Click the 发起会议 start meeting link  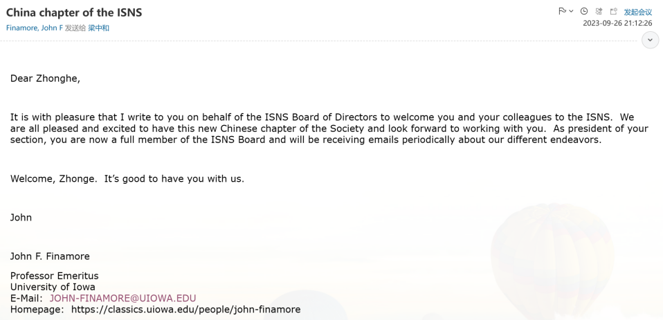[638, 12]
